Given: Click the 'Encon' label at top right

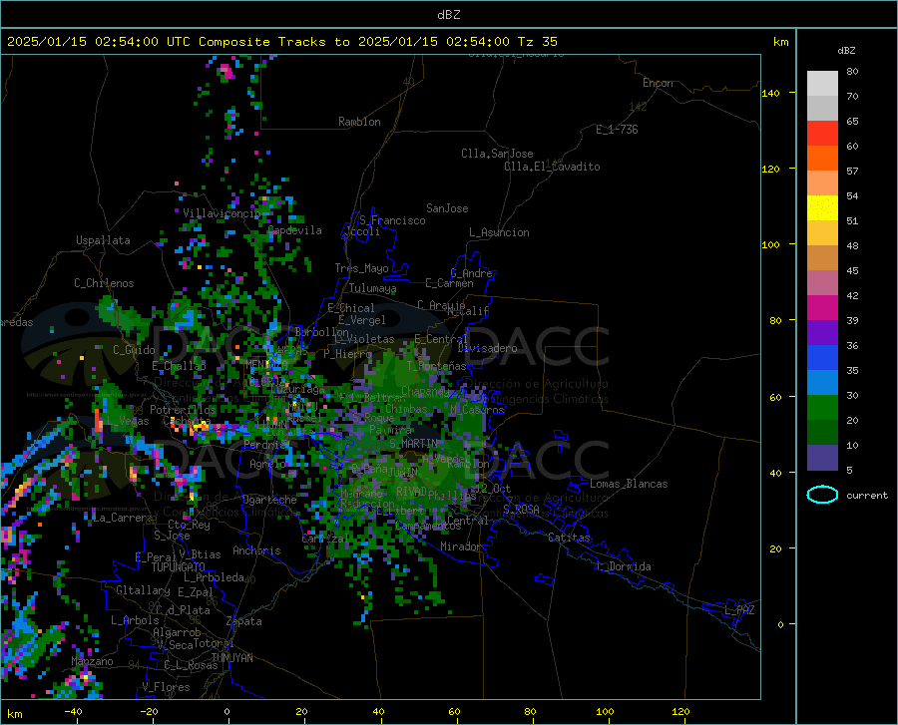Looking at the screenshot, I should [x=658, y=83].
